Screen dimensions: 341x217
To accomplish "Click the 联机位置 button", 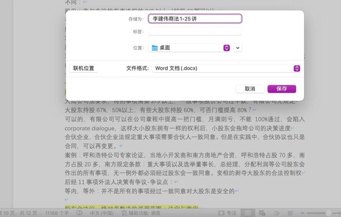I will [84, 68].
